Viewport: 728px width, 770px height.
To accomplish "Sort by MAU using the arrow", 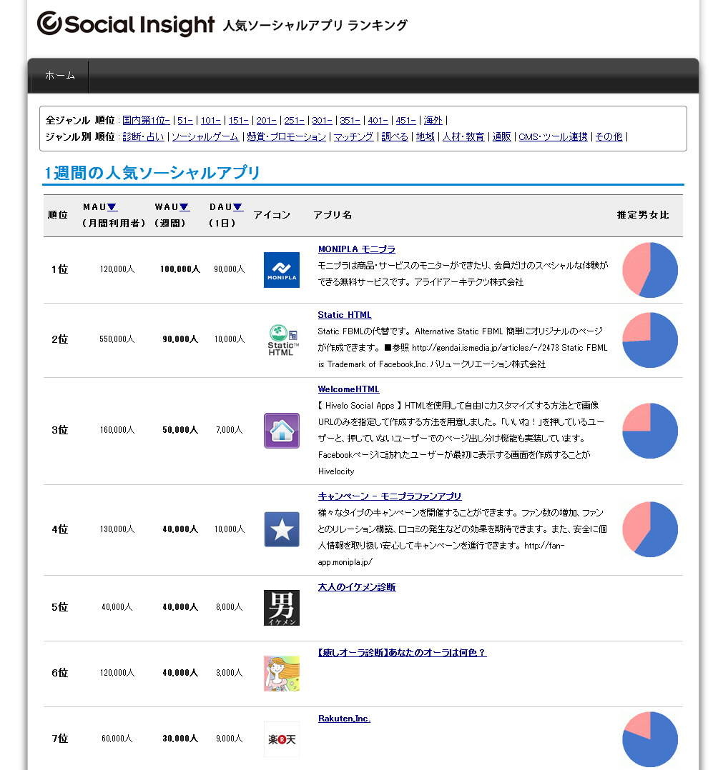I will (112, 207).
